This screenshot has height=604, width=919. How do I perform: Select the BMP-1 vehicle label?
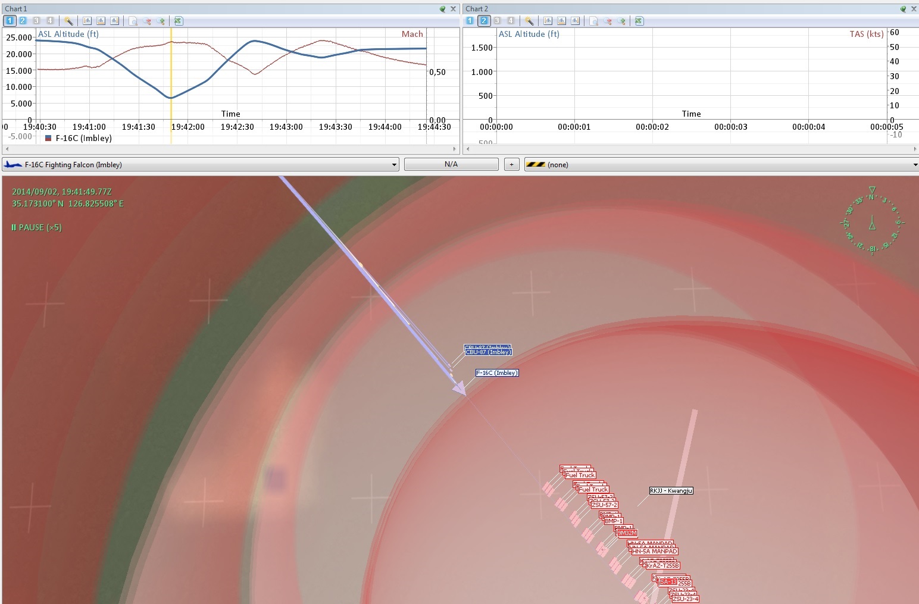614,521
